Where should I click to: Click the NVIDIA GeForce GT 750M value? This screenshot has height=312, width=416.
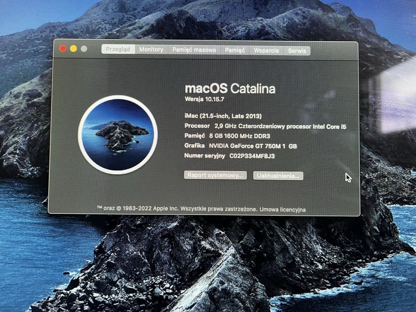[253, 146]
